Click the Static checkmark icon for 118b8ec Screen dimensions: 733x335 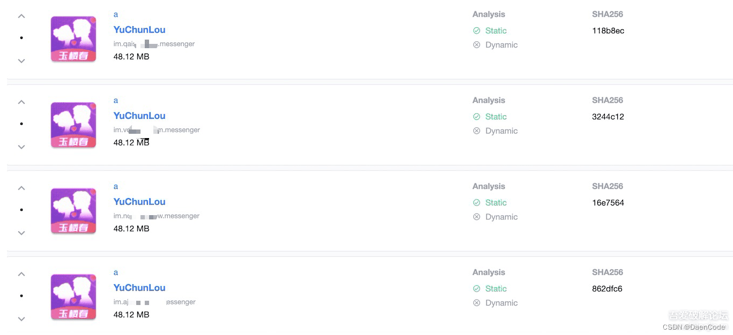477,31
